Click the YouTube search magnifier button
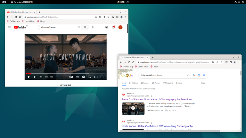This screenshot has width=246, height=138. 85,27
